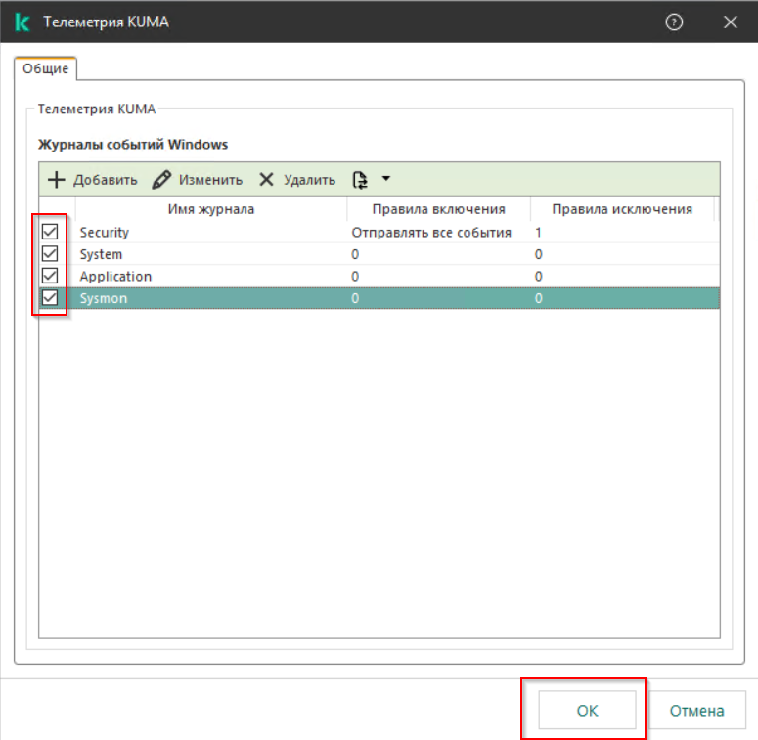The width and height of the screenshot is (758, 740).
Task: Close the Телеметрия KUMA window
Action: click(730, 22)
